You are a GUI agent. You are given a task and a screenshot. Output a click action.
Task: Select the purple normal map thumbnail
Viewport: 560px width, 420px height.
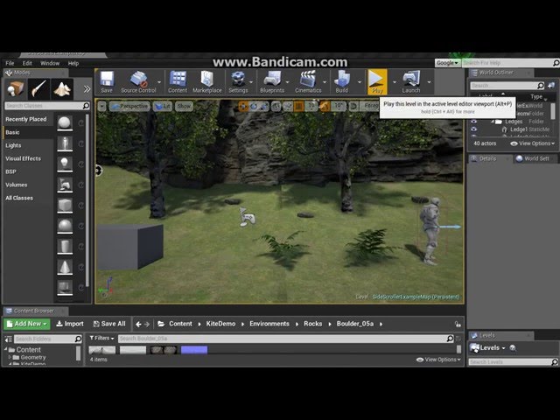coord(194,350)
